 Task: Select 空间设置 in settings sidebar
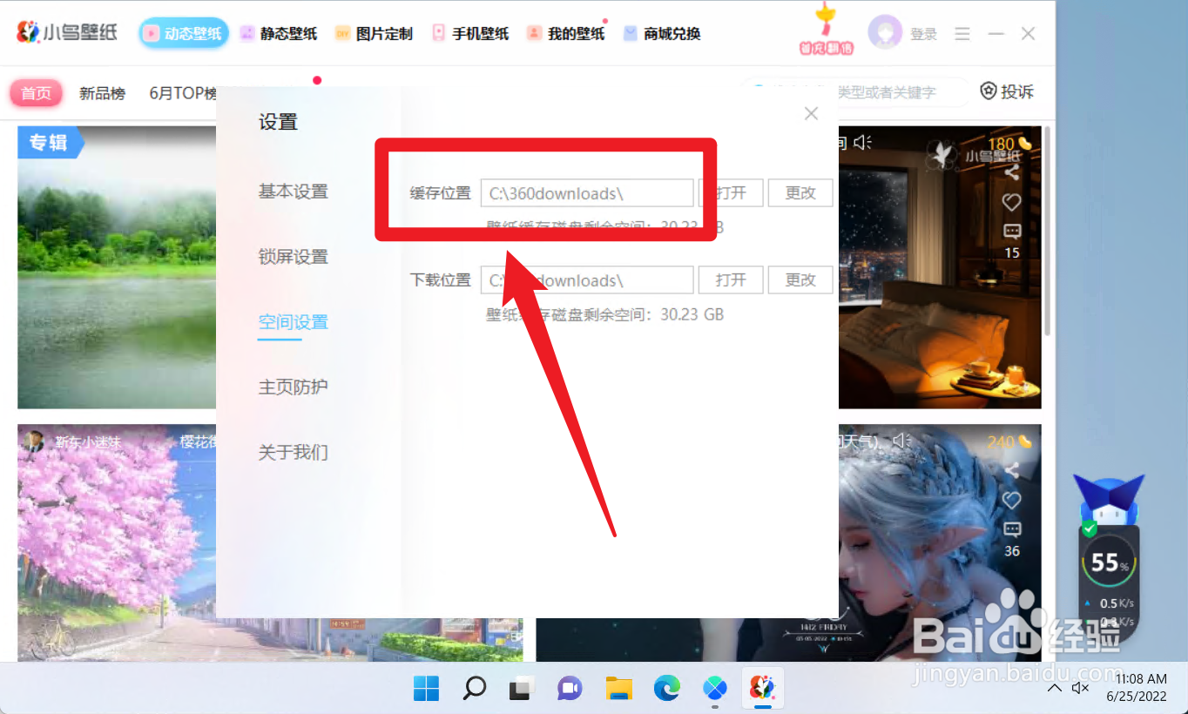point(293,322)
